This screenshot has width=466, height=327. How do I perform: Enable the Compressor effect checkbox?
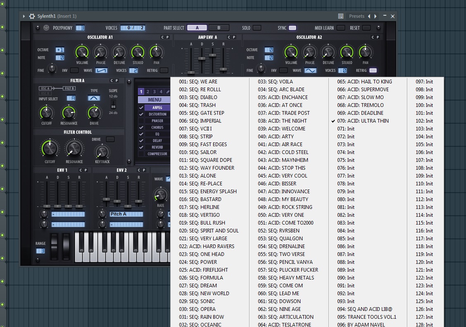coord(141,154)
